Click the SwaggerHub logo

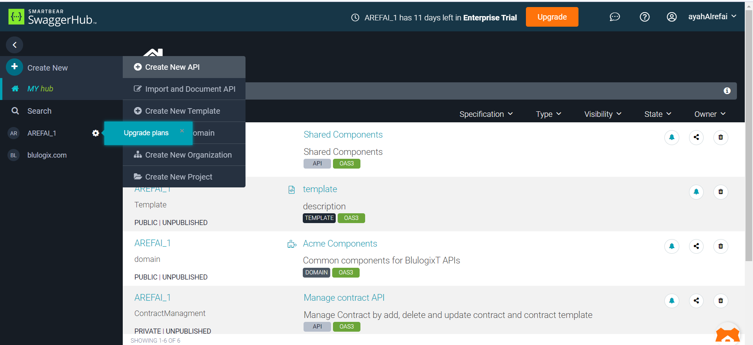pyautogui.click(x=52, y=17)
